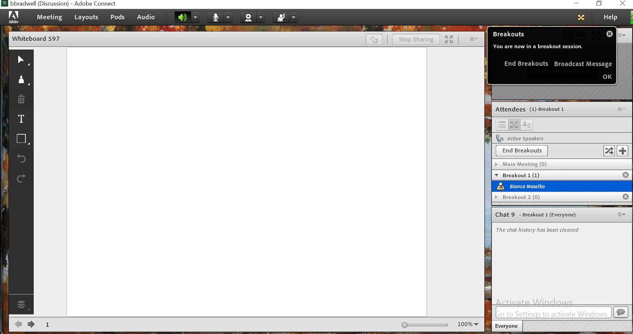Add a new breakout room
633x334 pixels.
tap(622, 150)
